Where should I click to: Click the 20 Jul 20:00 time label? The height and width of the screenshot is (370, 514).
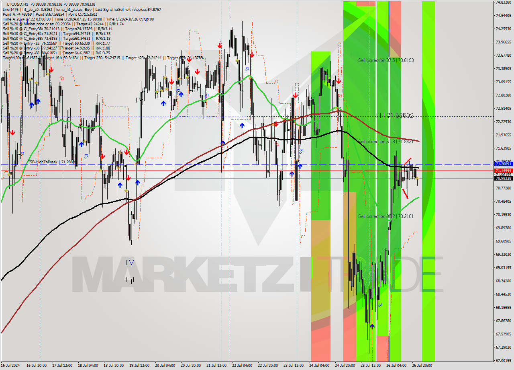point(191,366)
